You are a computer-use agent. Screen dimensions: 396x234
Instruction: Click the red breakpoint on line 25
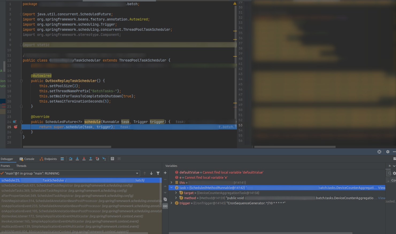tap(16, 127)
